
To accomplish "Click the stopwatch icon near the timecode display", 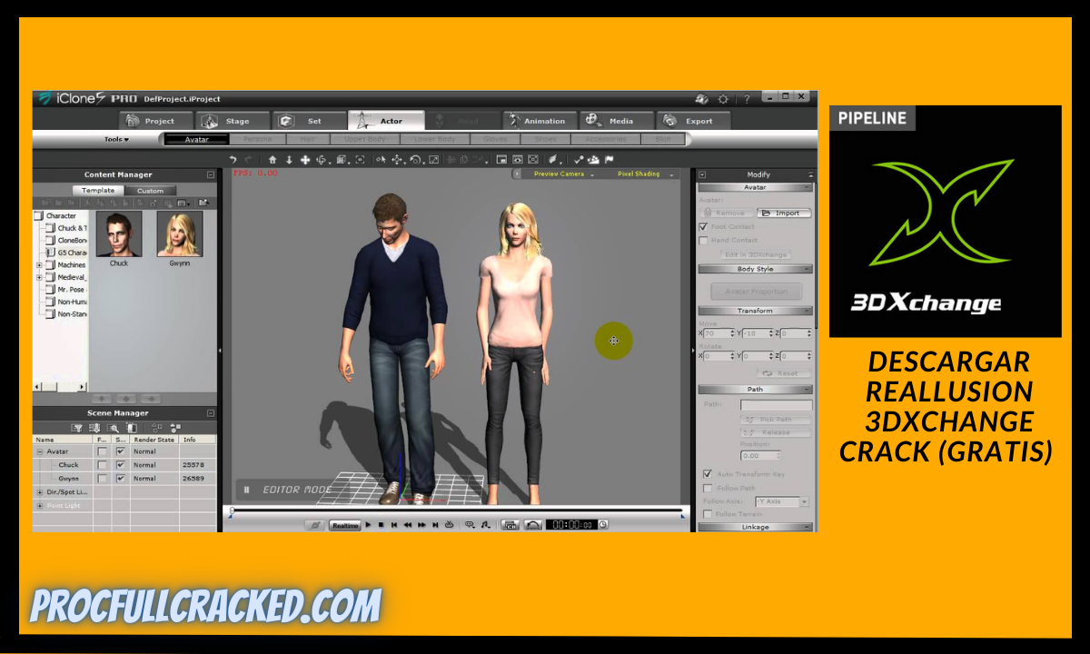I will [x=602, y=524].
